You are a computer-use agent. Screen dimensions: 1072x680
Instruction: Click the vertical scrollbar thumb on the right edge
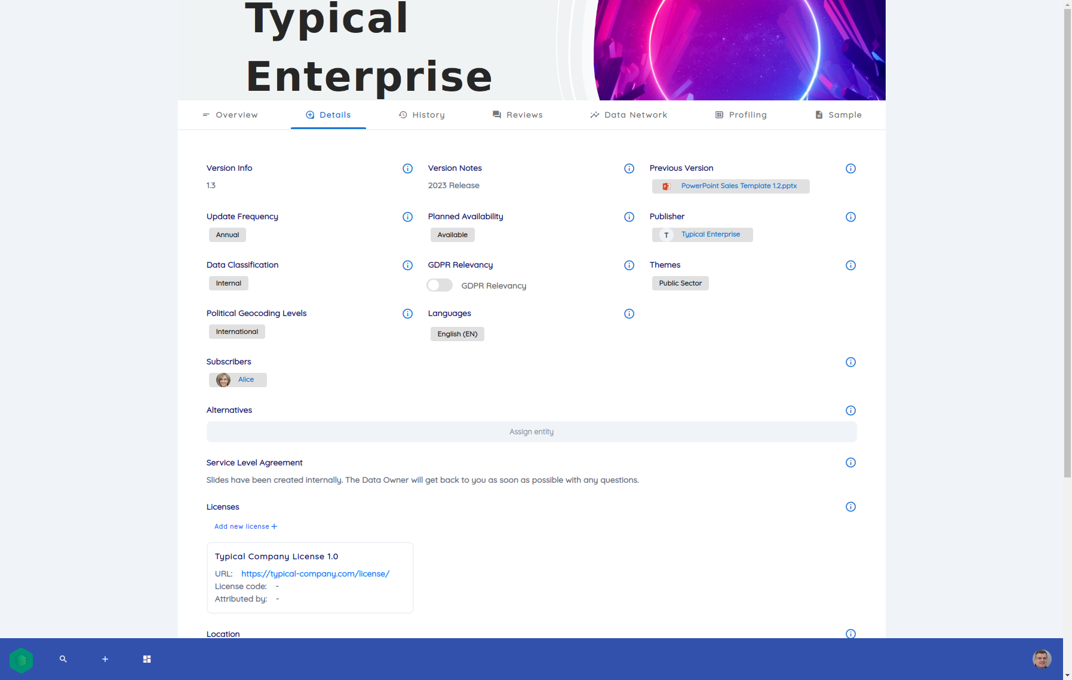click(1067, 243)
